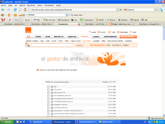This screenshot has height=124, width=165.
Task: Check the box for folder 2.0.xavier
Action: coord(48,89)
